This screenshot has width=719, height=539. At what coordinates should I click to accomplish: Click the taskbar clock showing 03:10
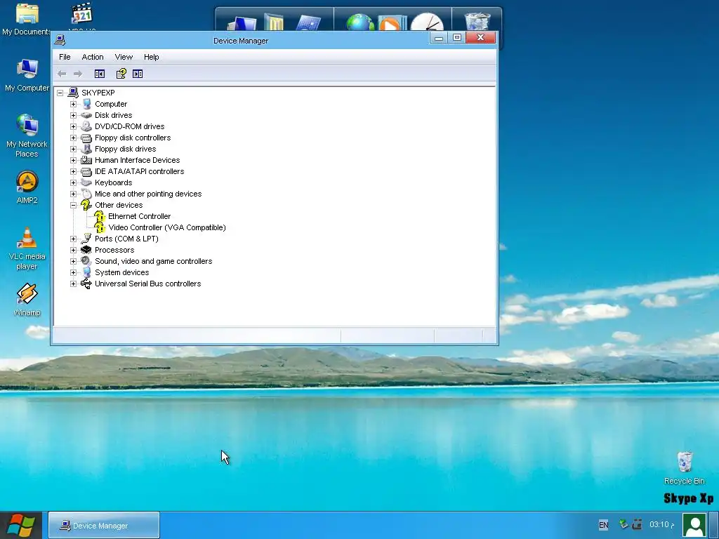661,524
